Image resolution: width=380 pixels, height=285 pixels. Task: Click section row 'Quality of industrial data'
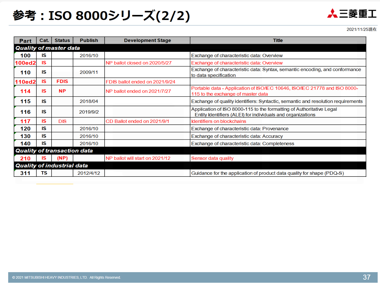[190, 166]
